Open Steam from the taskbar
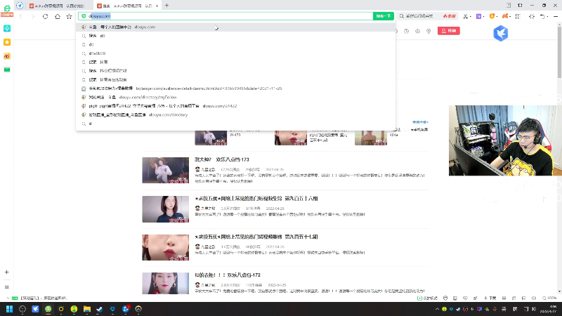This screenshot has height=316, width=562. [100, 309]
